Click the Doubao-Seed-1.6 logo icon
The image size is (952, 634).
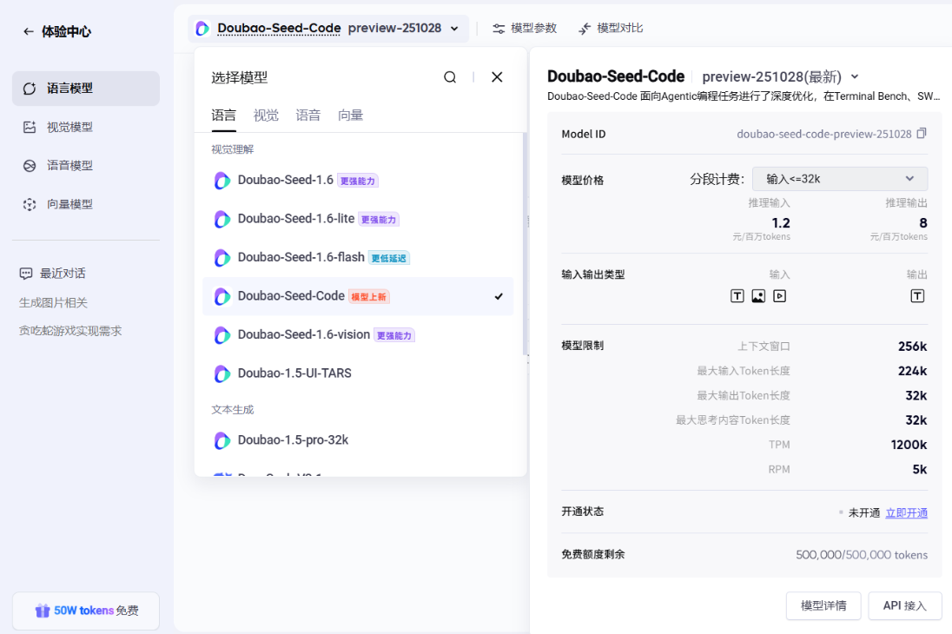pos(222,181)
